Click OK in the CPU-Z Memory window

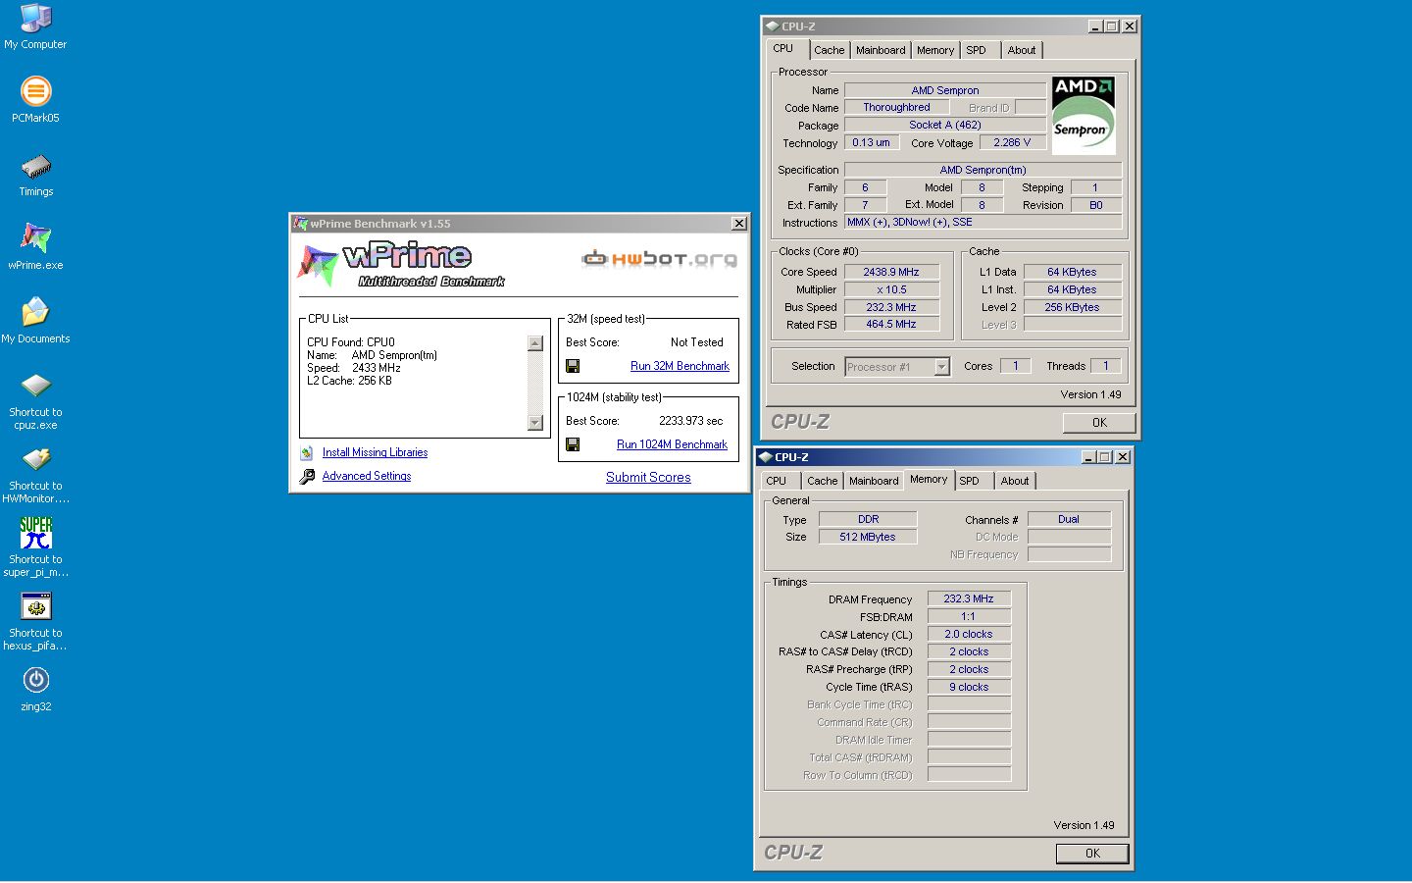(x=1092, y=854)
